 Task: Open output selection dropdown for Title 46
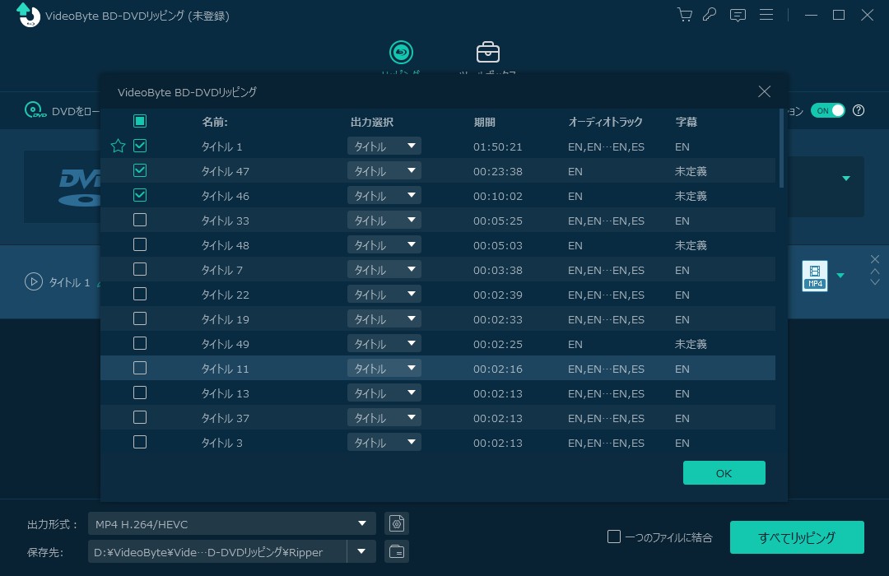click(x=384, y=196)
